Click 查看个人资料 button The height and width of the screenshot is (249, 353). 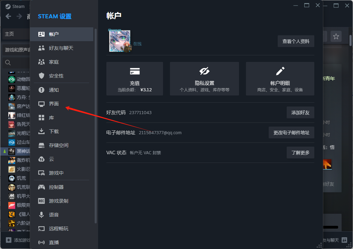296,41
